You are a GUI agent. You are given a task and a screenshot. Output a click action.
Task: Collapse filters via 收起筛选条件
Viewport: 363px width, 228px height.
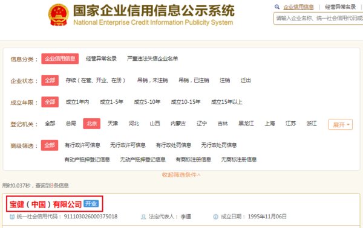(181, 175)
